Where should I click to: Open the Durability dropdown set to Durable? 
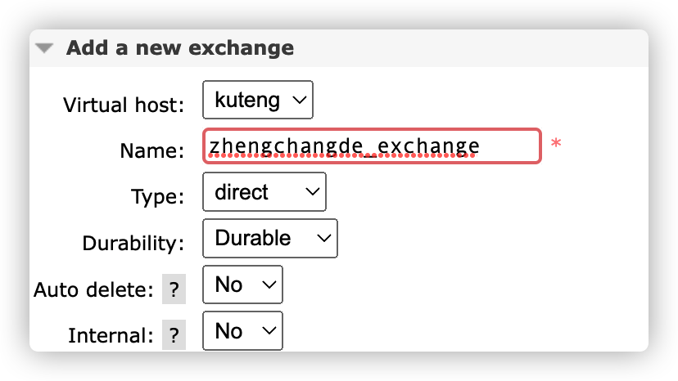tap(269, 238)
